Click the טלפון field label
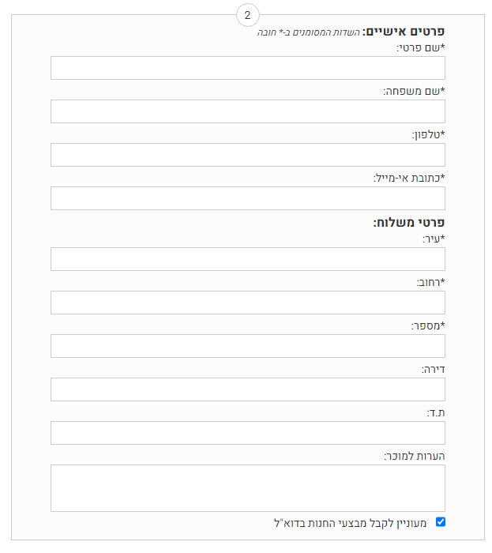492x553 pixels. [429, 135]
